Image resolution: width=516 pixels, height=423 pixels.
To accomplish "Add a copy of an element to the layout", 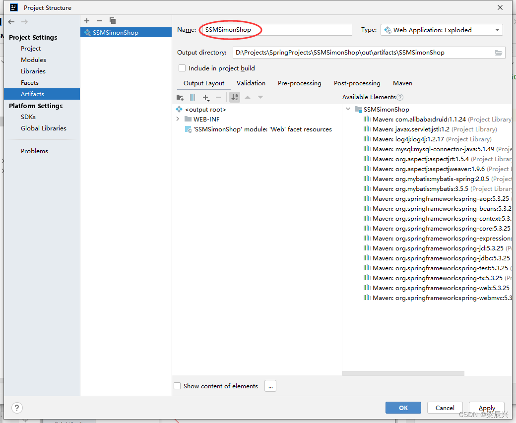I will (206, 97).
